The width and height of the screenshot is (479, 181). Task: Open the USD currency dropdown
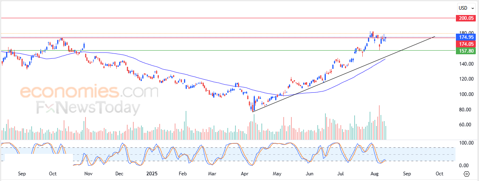click(466, 8)
